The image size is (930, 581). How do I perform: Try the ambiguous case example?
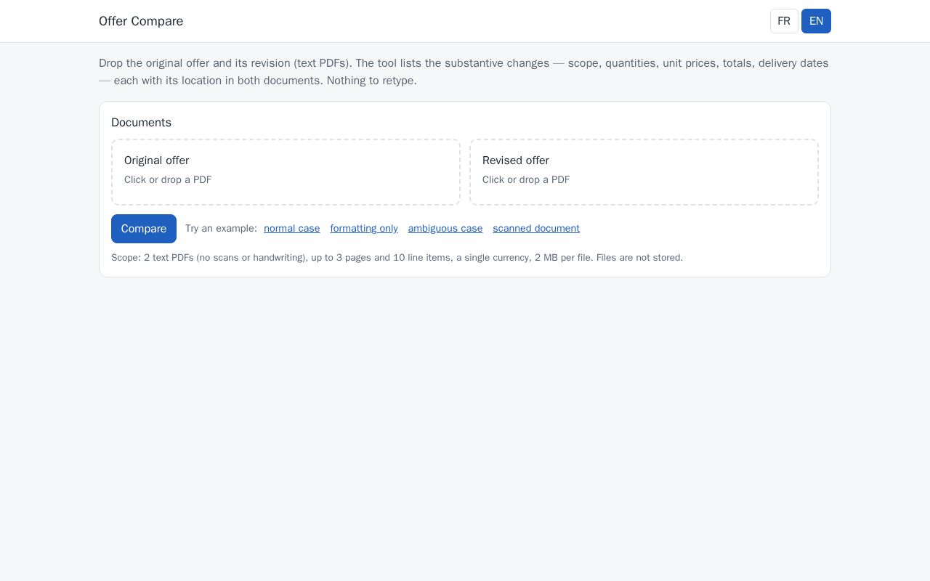pyautogui.click(x=445, y=228)
